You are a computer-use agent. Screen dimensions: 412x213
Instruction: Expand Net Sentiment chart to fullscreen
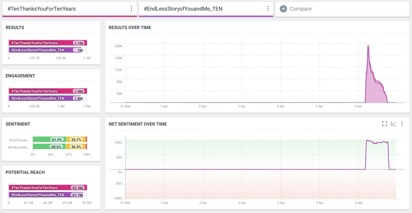pyautogui.click(x=385, y=124)
